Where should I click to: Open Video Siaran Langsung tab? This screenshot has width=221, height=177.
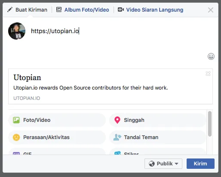tap(150, 10)
